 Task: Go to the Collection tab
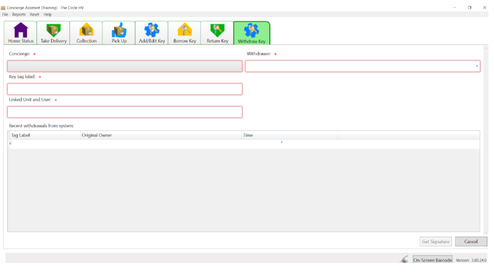(86, 33)
